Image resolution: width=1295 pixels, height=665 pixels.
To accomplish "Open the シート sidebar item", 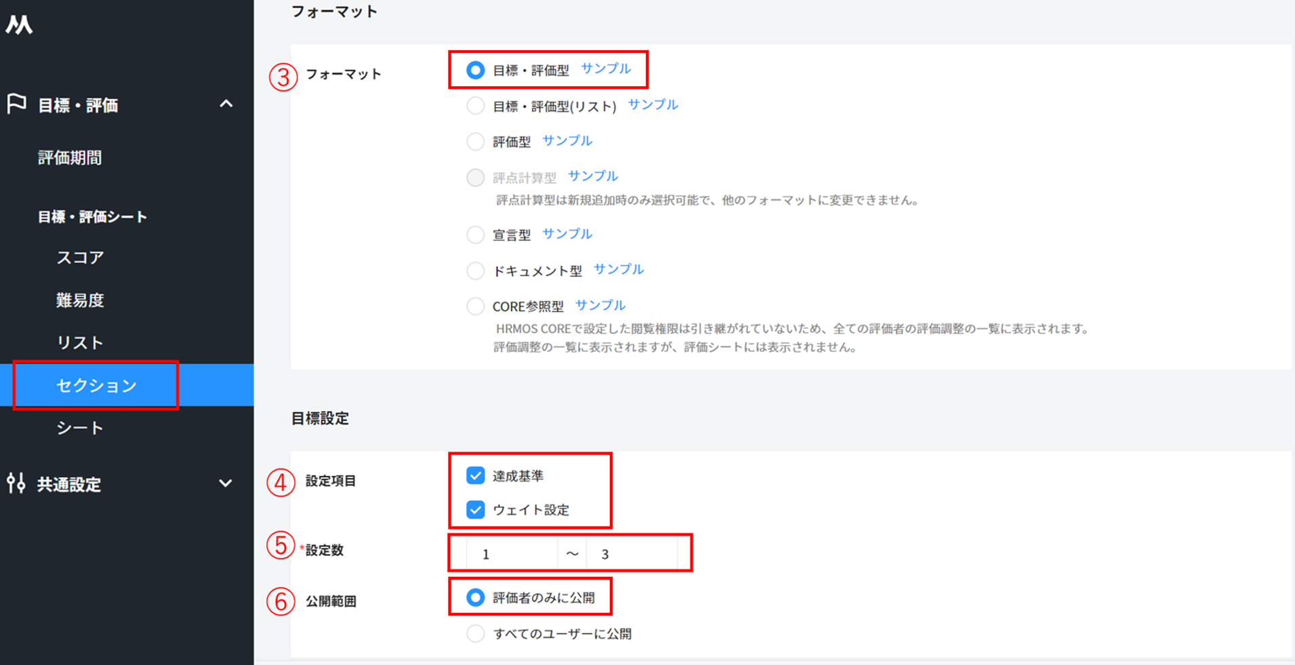I will (80, 428).
